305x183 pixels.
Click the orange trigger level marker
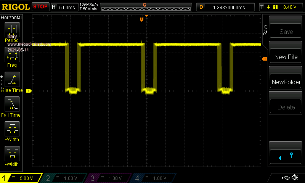[264, 59]
